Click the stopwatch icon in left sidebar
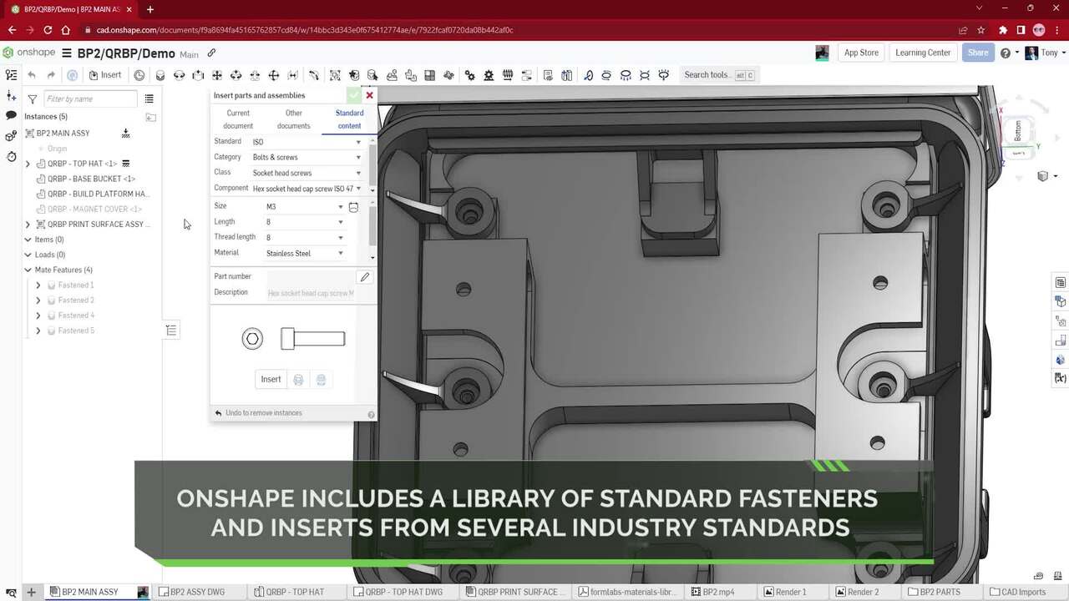The height and width of the screenshot is (601, 1069). (11, 156)
